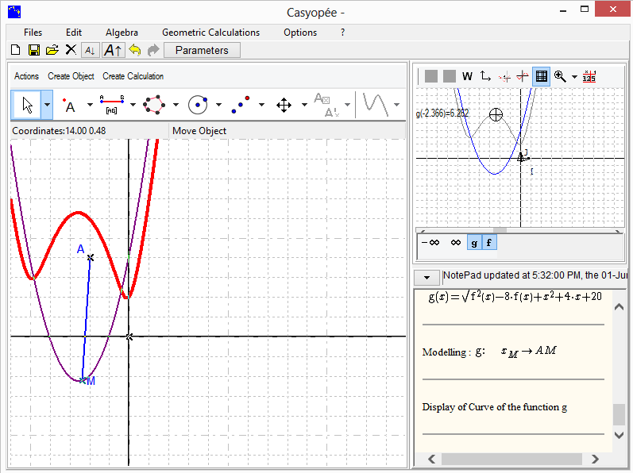Click the NotePad horizontal scrollbar thumb

tap(511, 459)
